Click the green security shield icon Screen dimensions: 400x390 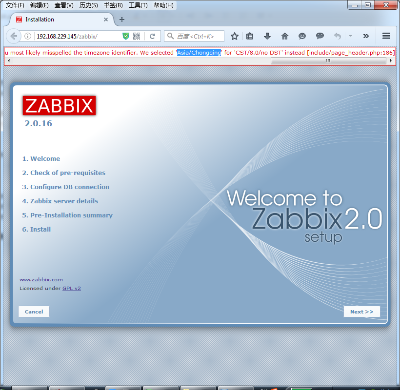click(125, 36)
